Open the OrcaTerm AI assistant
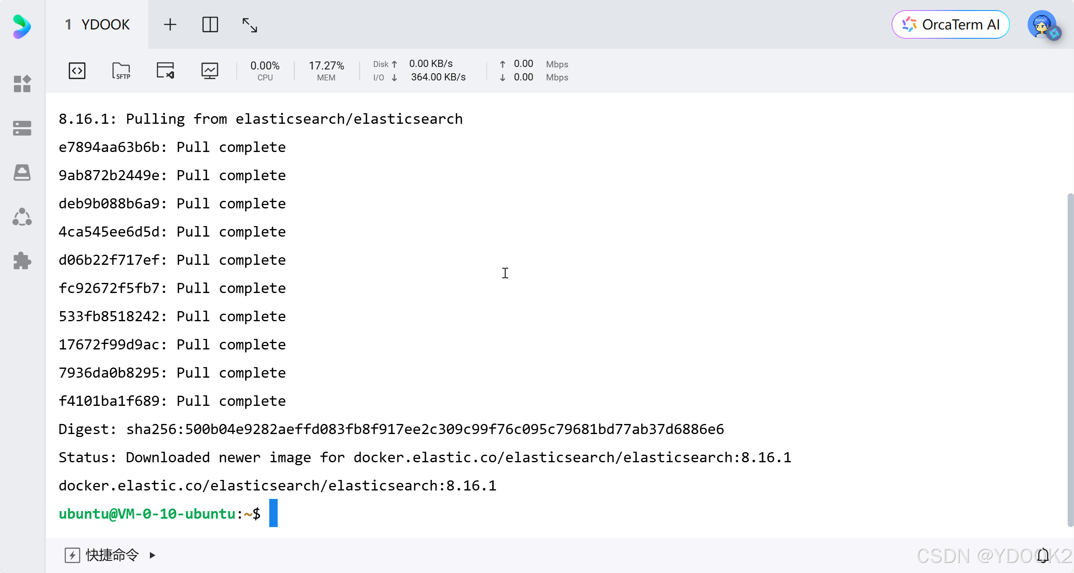Screen dimensions: 1074x573 951,25
